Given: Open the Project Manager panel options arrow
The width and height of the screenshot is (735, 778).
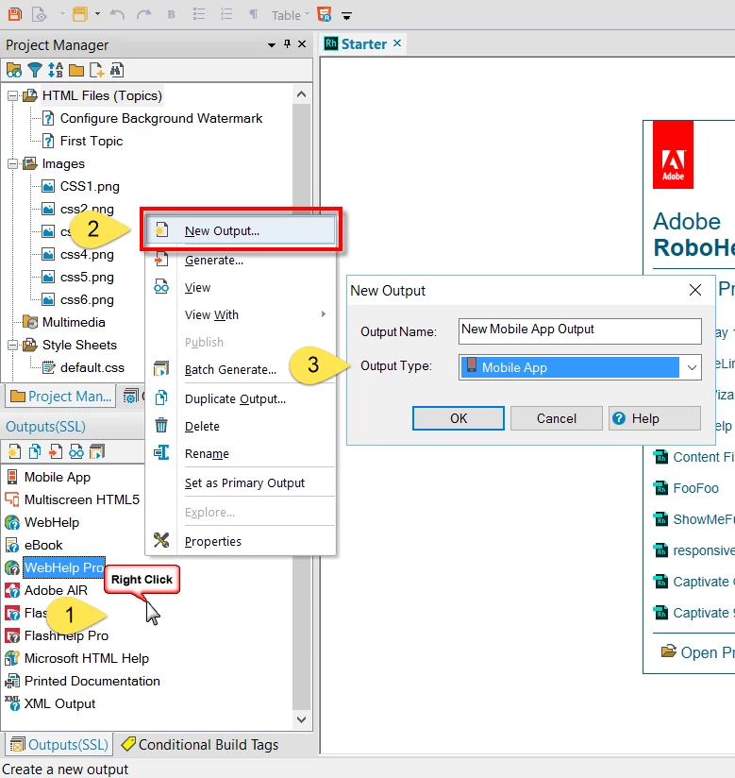Looking at the screenshot, I should click(x=272, y=44).
